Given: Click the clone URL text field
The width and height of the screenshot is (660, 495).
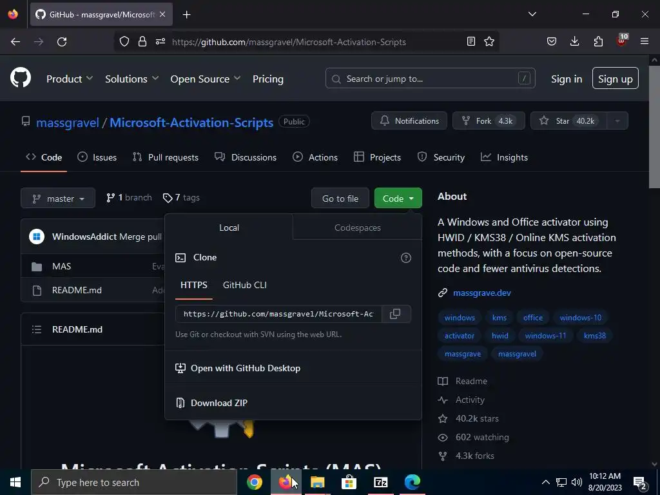Looking at the screenshot, I should tap(278, 314).
